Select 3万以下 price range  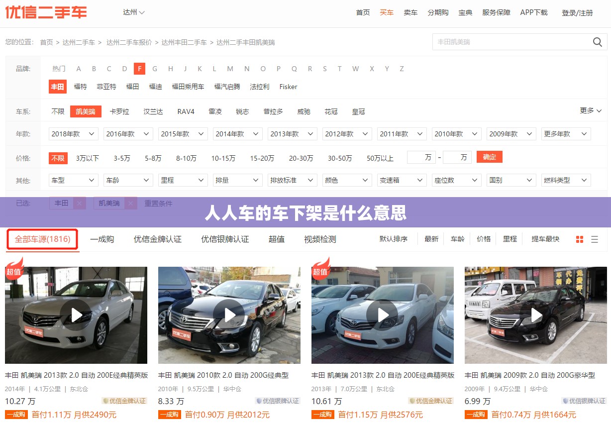[x=88, y=158]
